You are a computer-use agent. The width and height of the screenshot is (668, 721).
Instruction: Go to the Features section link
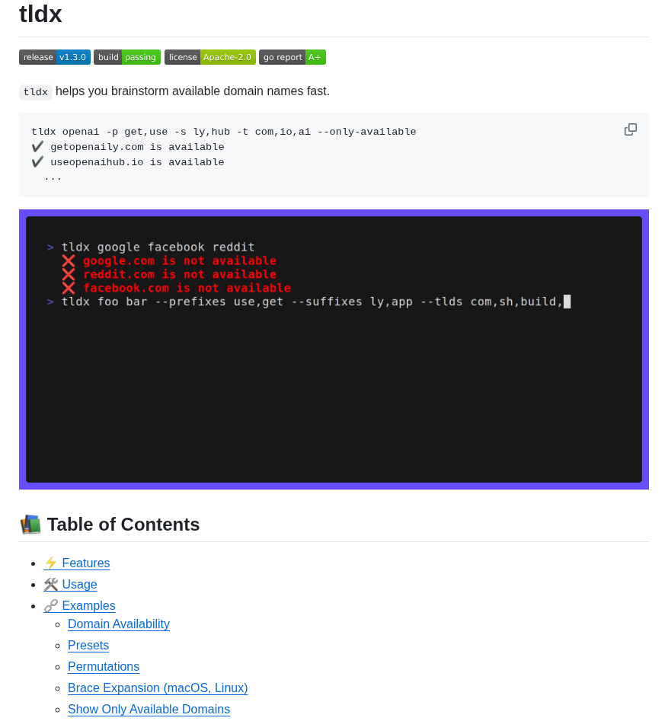pyautogui.click(x=77, y=563)
